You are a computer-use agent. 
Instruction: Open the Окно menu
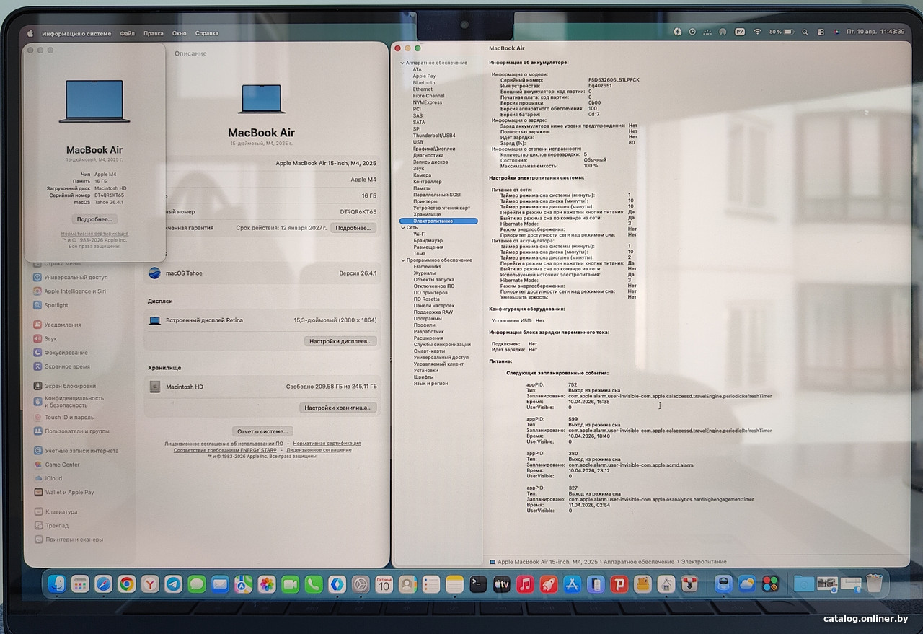[x=180, y=33]
